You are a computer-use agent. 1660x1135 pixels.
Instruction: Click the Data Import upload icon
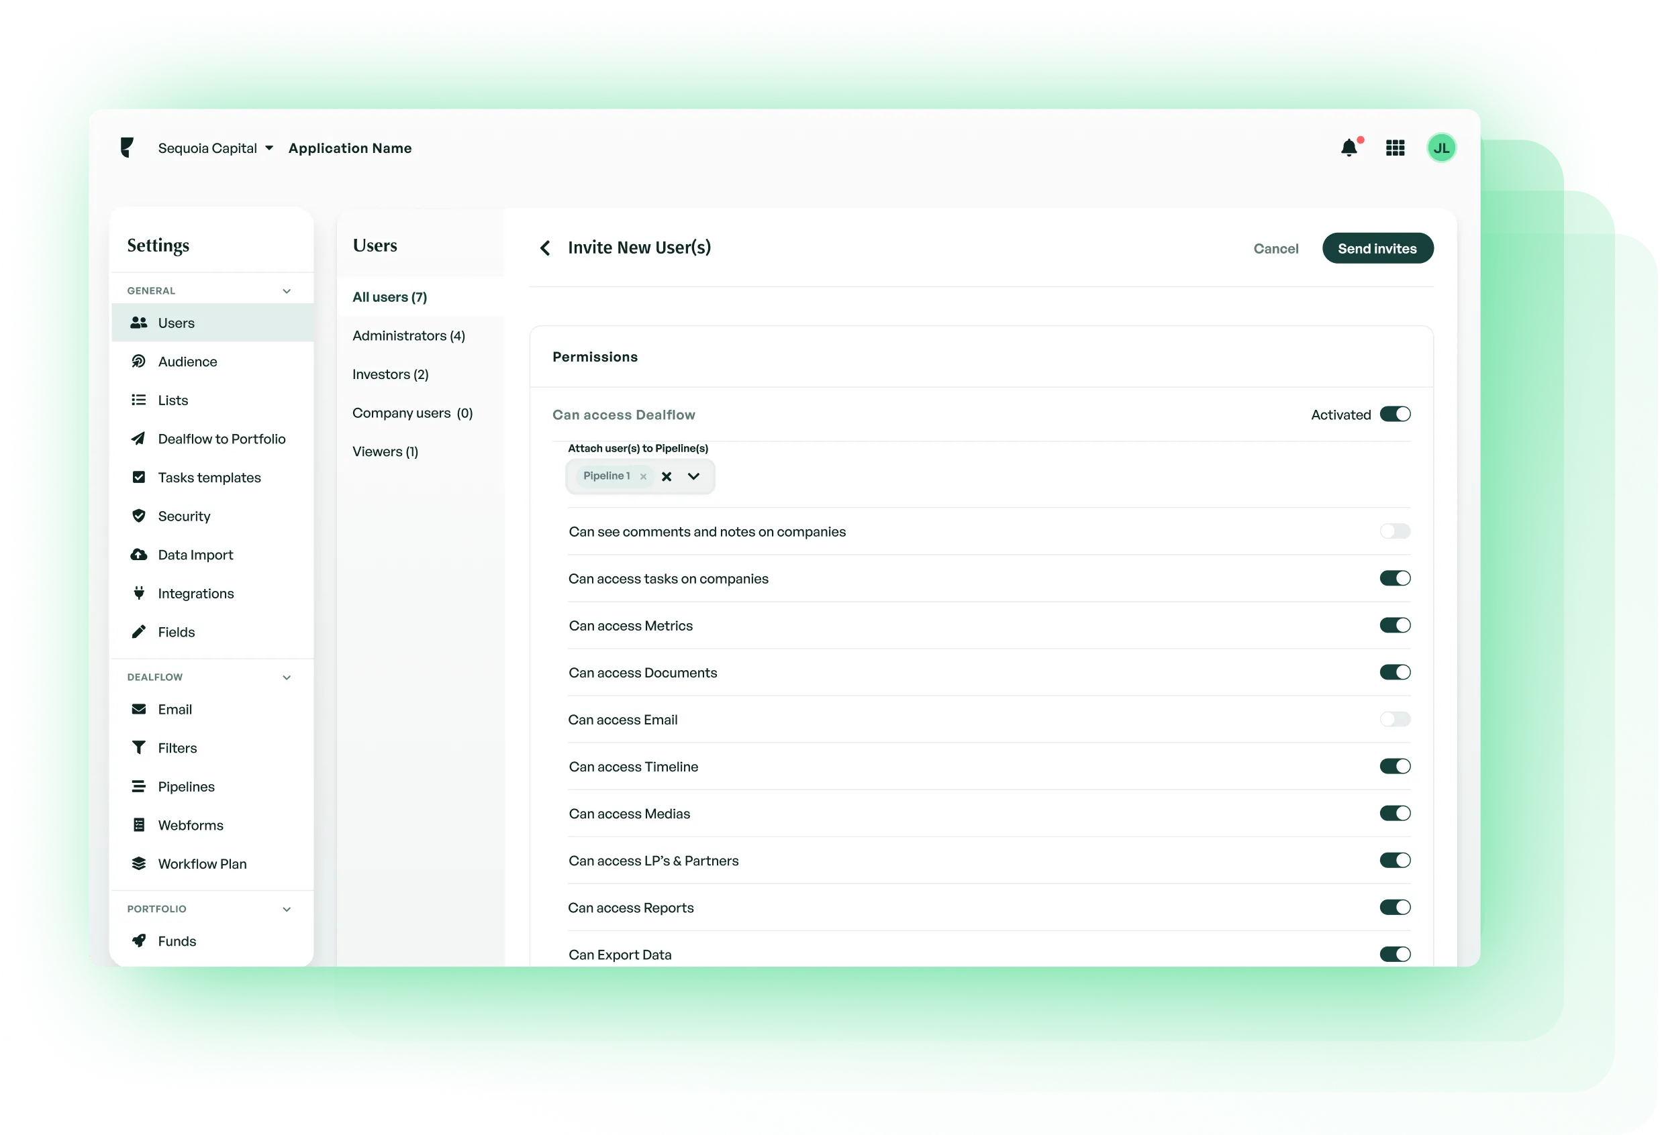coord(140,555)
